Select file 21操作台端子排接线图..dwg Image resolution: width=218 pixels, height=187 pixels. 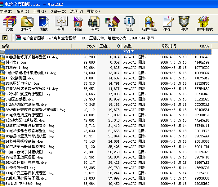(x=29, y=152)
